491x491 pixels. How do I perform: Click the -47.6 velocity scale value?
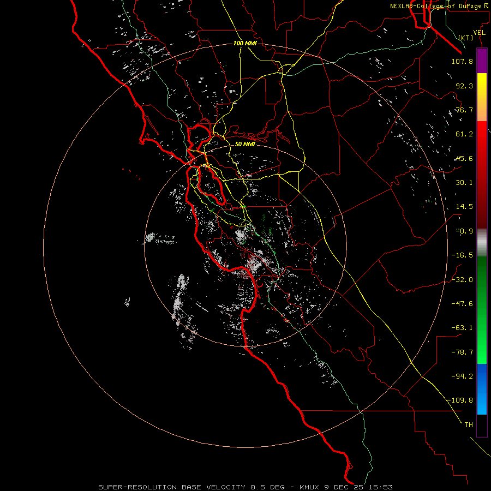click(462, 304)
